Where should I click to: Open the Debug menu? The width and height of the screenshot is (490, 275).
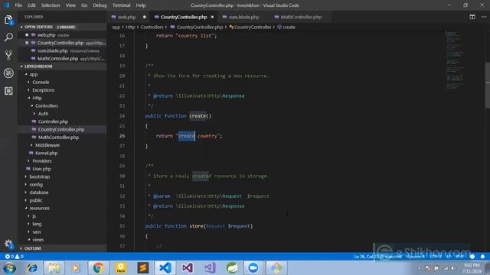[x=100, y=5]
